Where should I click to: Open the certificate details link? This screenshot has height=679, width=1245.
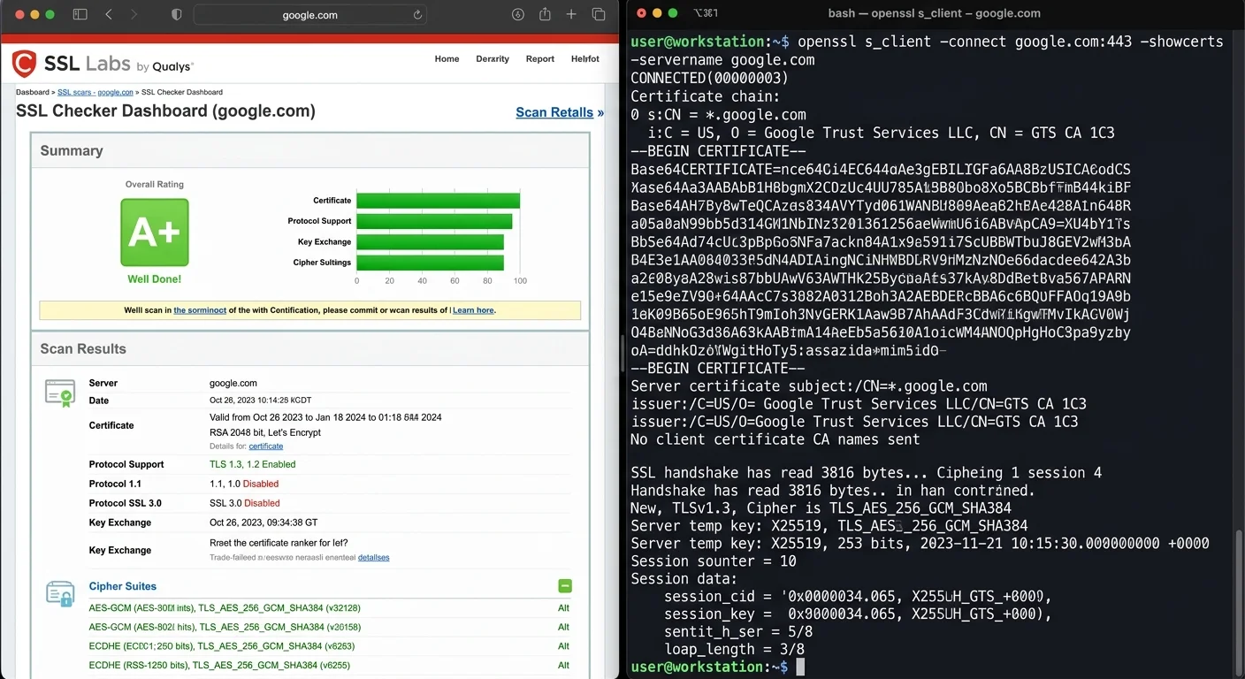[x=266, y=446]
